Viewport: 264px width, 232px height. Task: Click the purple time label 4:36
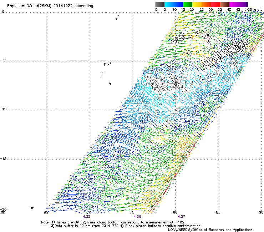click(137, 217)
